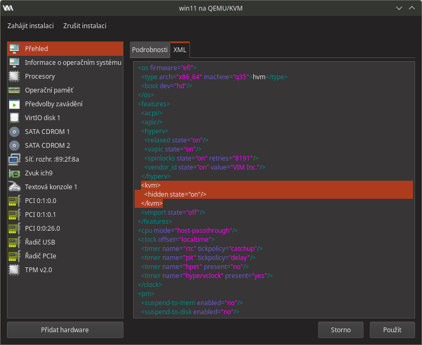Select the network interface icon :89:2f:8a
Image resolution: width=422 pixels, height=345 pixels.
pyautogui.click(x=14, y=159)
